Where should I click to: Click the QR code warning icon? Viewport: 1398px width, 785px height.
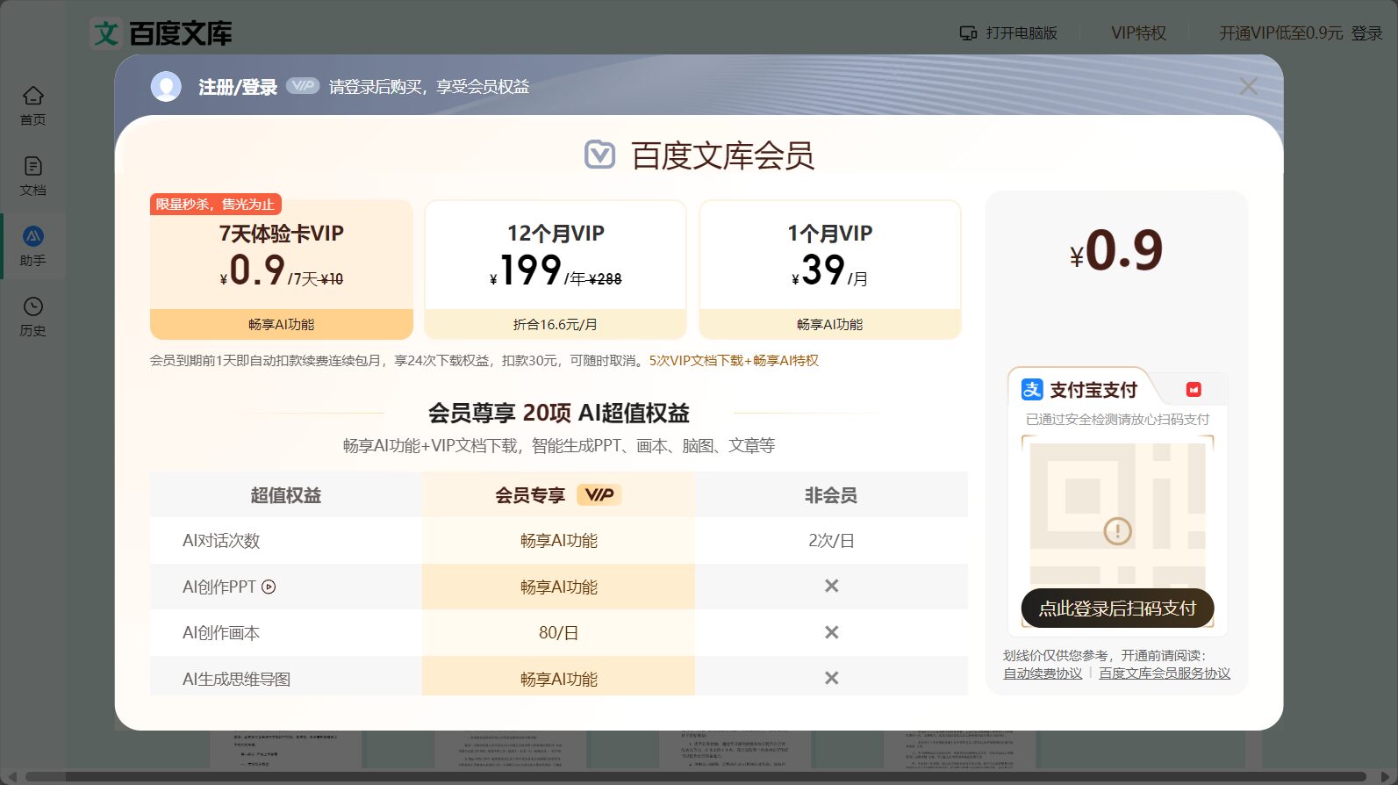click(1117, 530)
